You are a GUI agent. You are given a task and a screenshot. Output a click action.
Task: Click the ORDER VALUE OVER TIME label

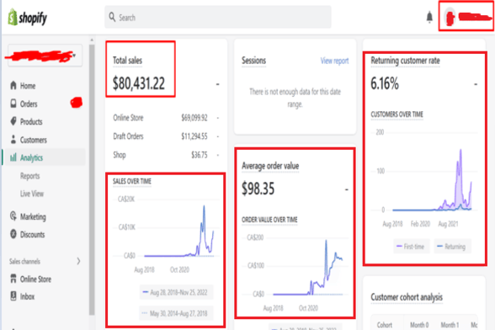pyautogui.click(x=269, y=220)
